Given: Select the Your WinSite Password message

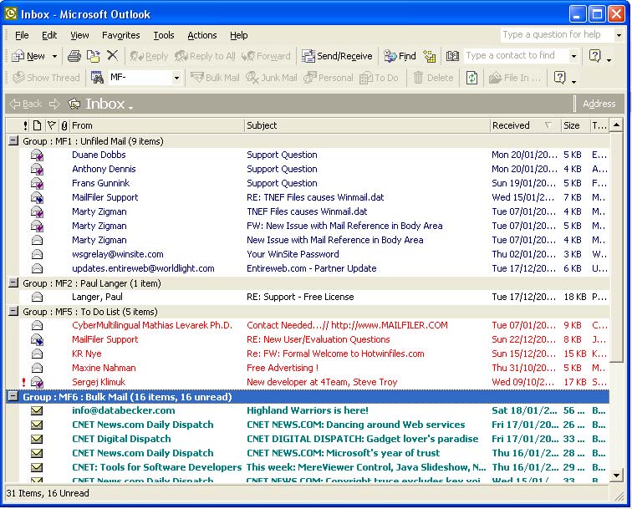Looking at the screenshot, I should pos(314,254).
